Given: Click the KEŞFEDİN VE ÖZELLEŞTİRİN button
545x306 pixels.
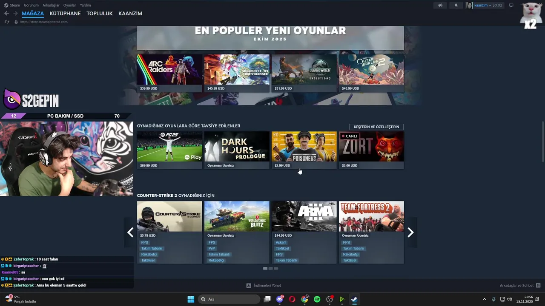Looking at the screenshot, I should pyautogui.click(x=376, y=127).
